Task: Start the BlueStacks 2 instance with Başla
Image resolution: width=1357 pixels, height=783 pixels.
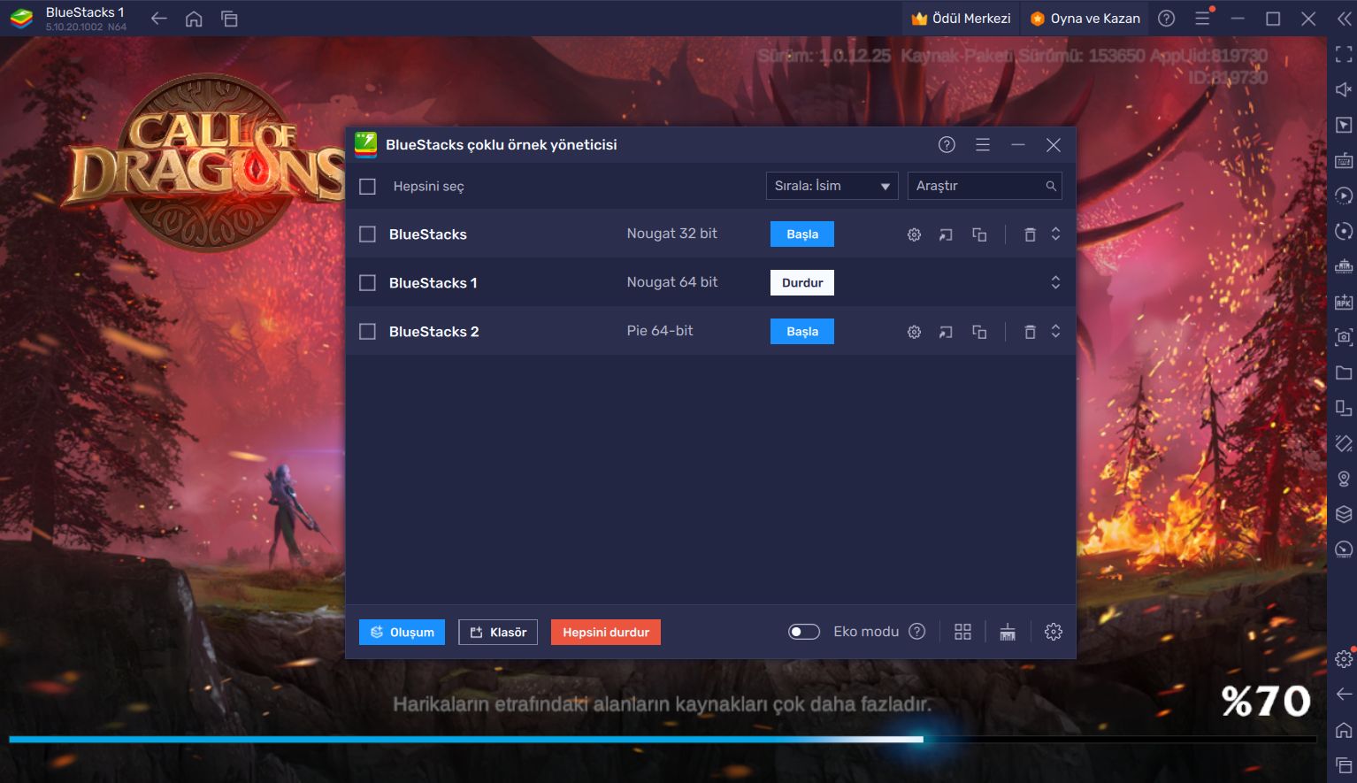Action: (x=802, y=332)
